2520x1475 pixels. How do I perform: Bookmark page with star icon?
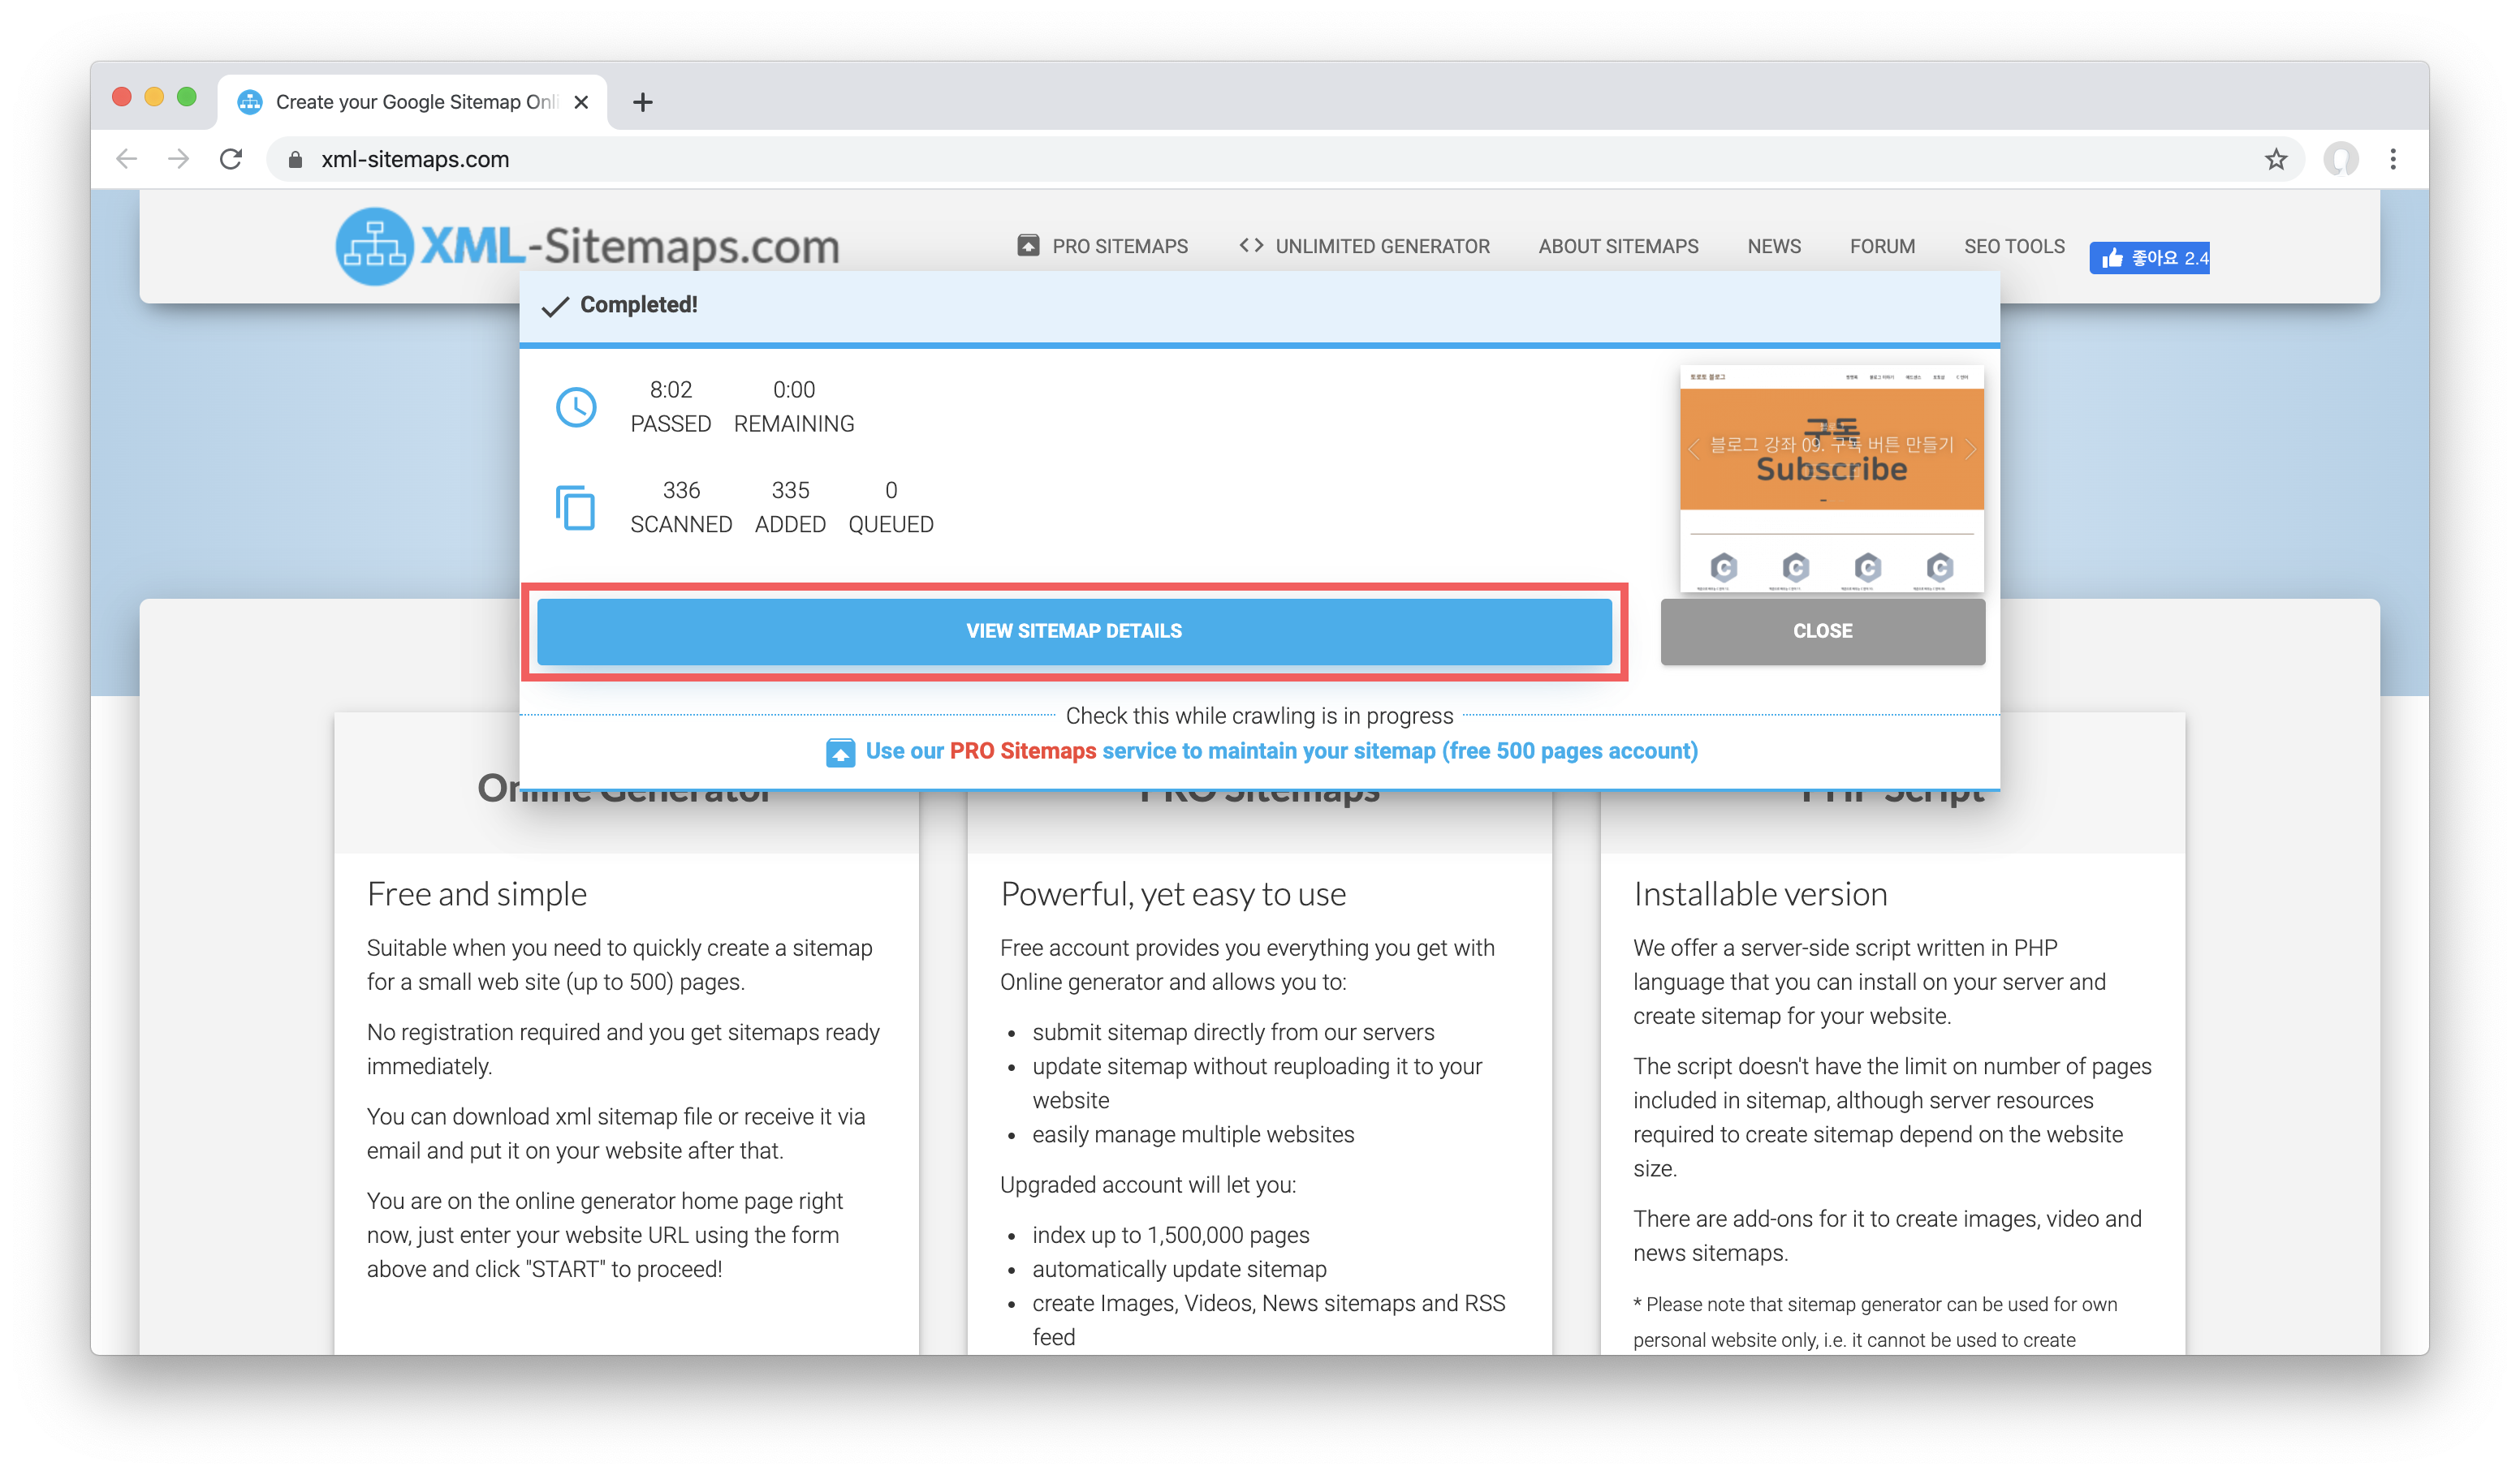tap(2276, 159)
